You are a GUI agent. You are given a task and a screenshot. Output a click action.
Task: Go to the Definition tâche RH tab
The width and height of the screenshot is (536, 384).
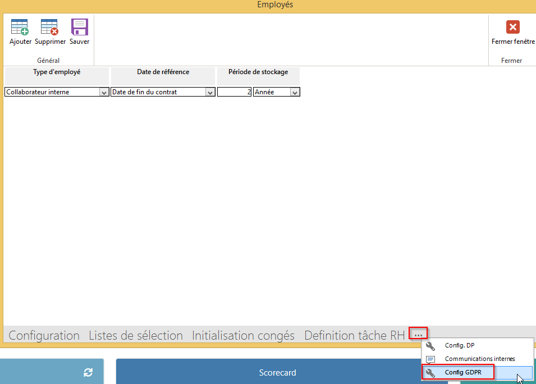point(354,336)
